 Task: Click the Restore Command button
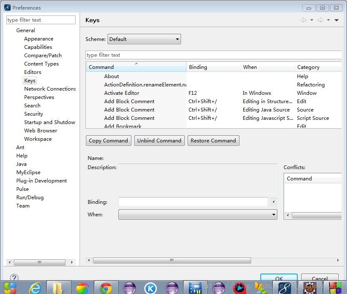pyautogui.click(x=213, y=141)
